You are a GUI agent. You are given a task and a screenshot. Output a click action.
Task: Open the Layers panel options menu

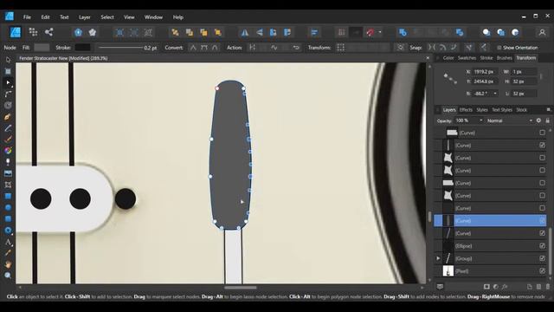click(x=548, y=110)
